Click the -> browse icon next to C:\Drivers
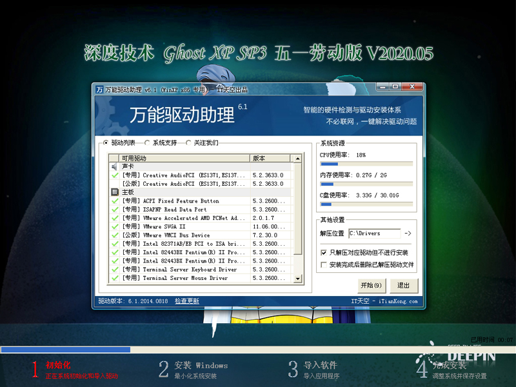Image resolution: width=516 pixels, height=387 pixels. (x=406, y=234)
